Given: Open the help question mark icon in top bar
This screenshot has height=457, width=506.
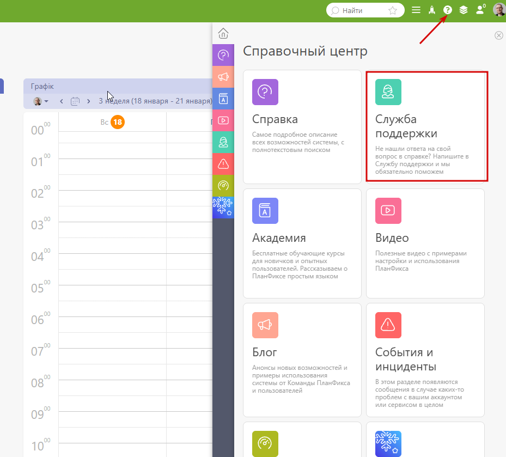Looking at the screenshot, I should coord(447,10).
